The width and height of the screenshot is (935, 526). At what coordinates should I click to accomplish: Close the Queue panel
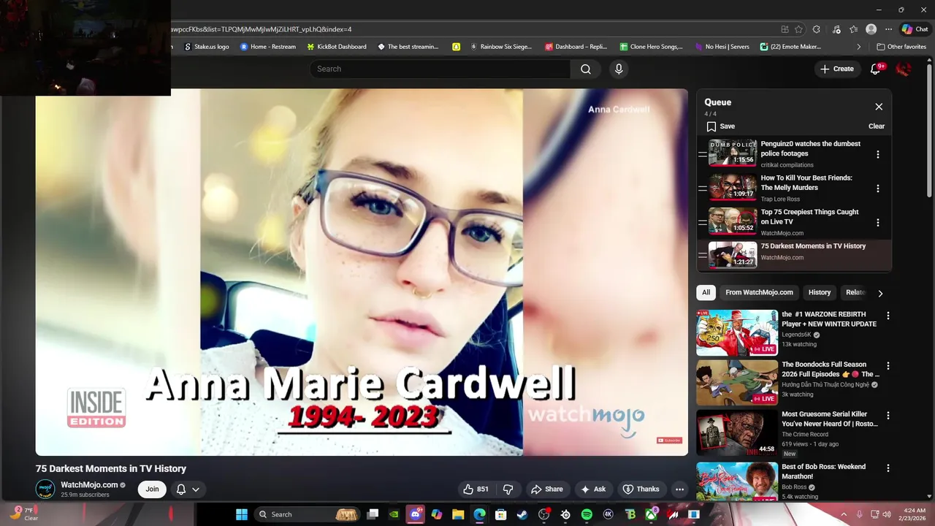(x=879, y=107)
